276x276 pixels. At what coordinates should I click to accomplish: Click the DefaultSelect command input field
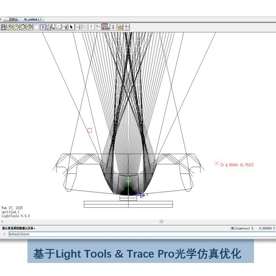(135, 234)
